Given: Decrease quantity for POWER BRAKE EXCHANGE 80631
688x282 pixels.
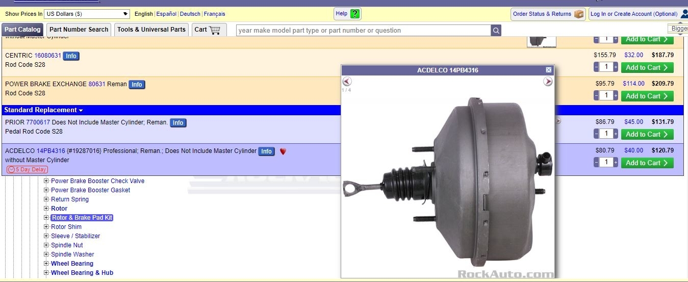Looking at the screenshot, I should 596,96.
